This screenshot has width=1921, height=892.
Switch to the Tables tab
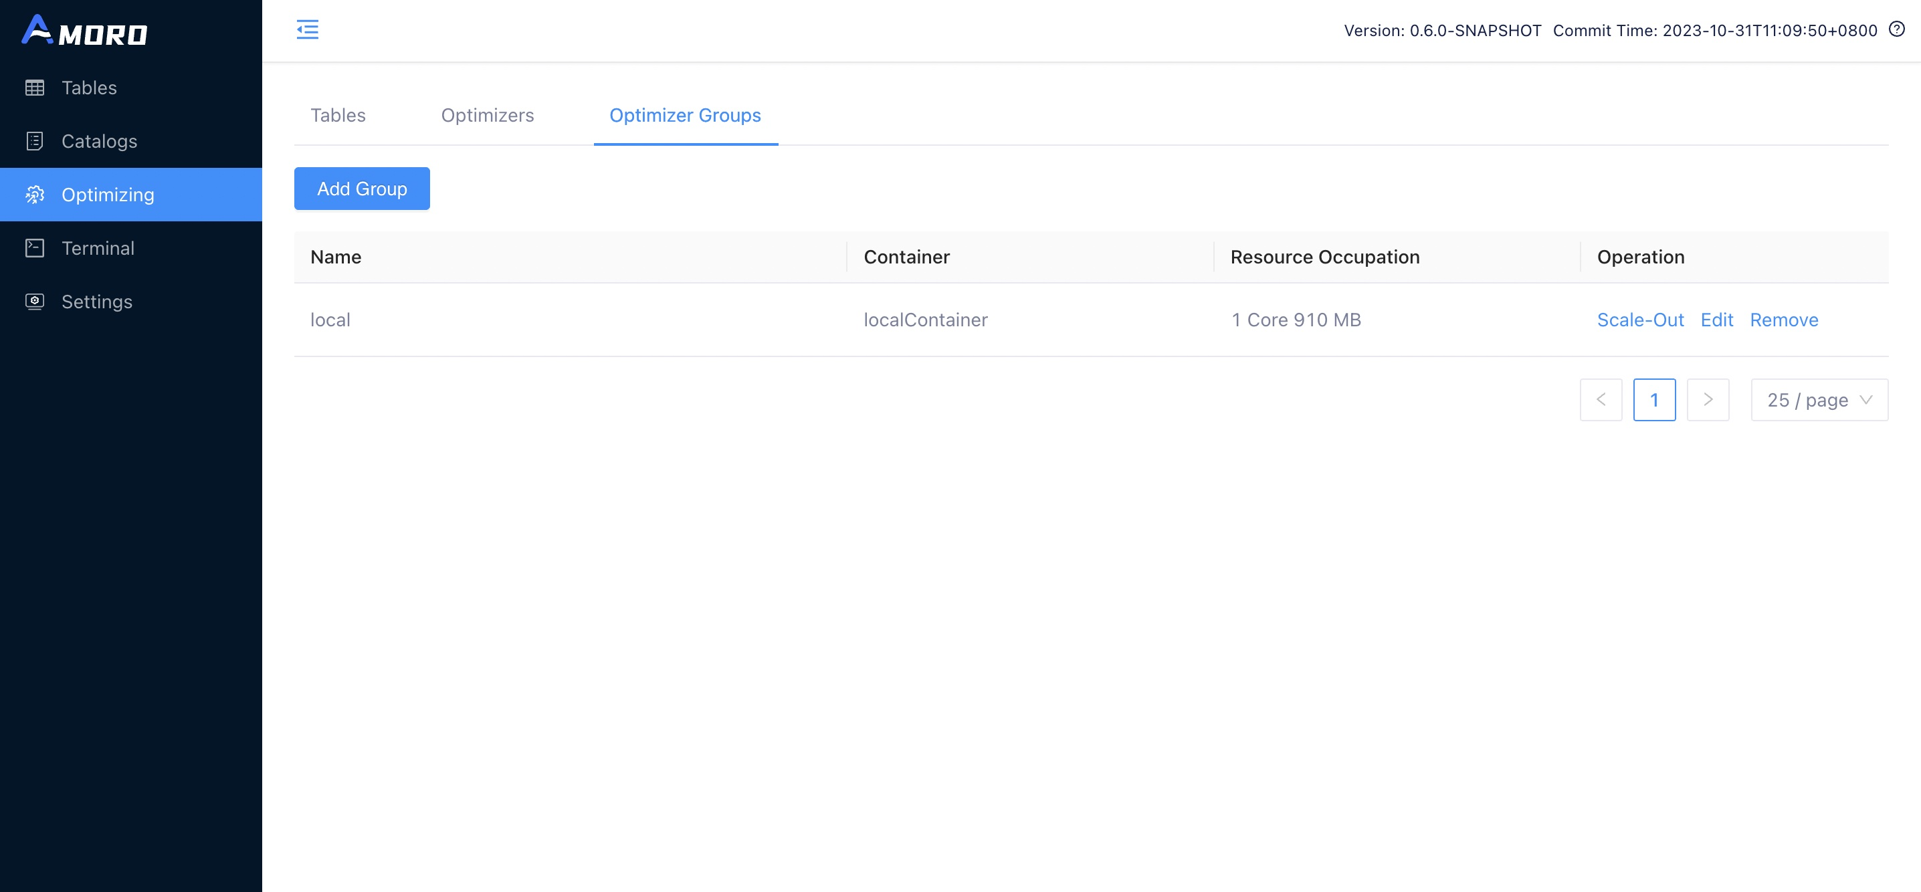pos(338,116)
